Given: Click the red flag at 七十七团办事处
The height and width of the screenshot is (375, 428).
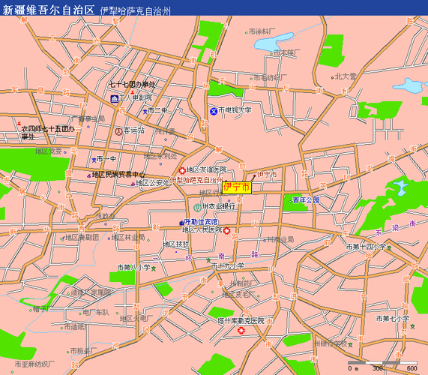Looking at the screenshot, I should (x=133, y=92).
